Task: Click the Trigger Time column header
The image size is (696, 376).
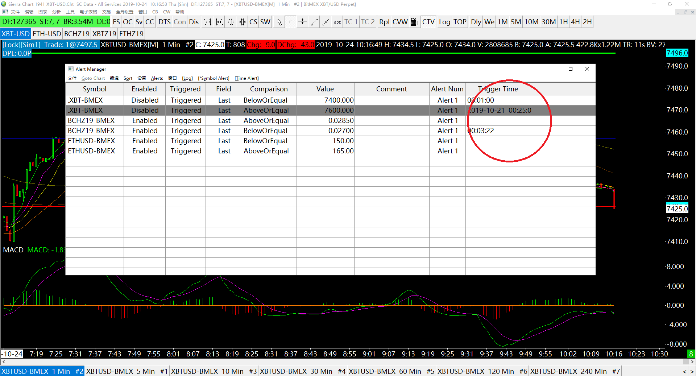Action: coord(498,89)
